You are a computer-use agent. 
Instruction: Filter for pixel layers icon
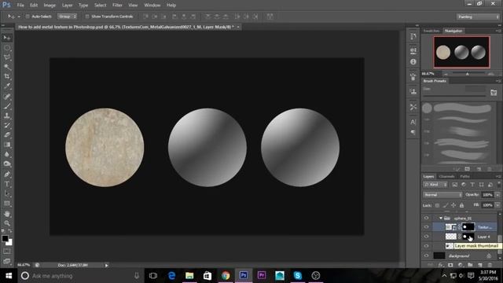454,185
